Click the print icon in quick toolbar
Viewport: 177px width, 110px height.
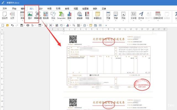click(28, 25)
